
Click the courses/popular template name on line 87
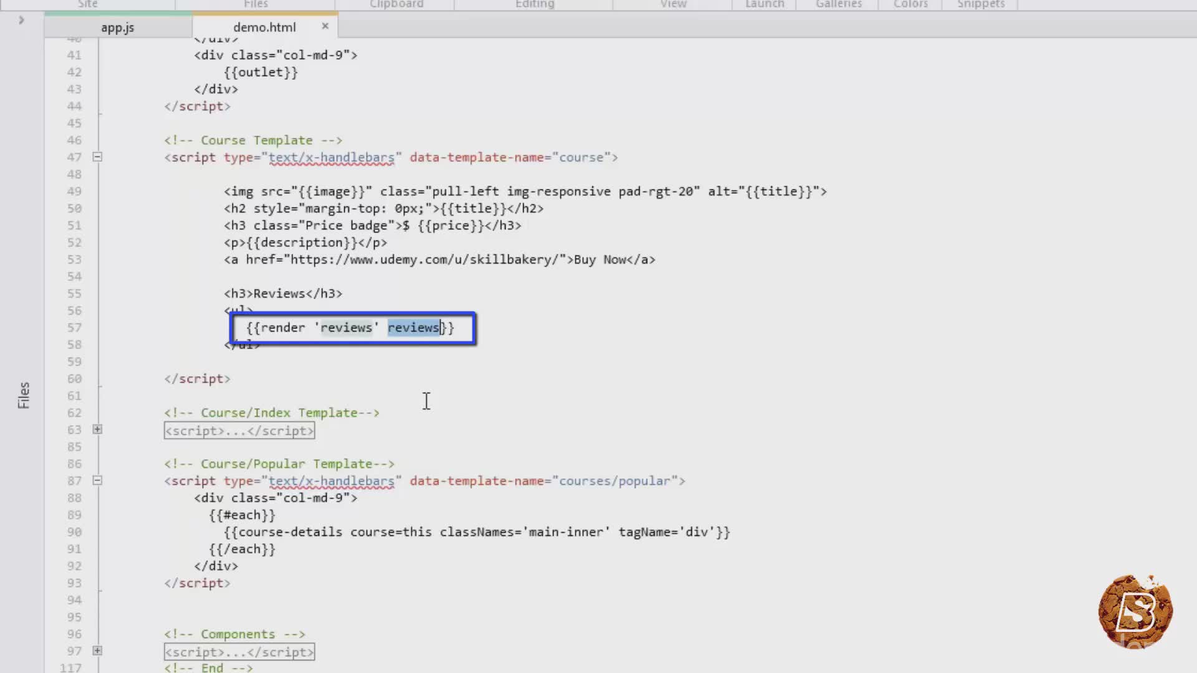(615, 481)
